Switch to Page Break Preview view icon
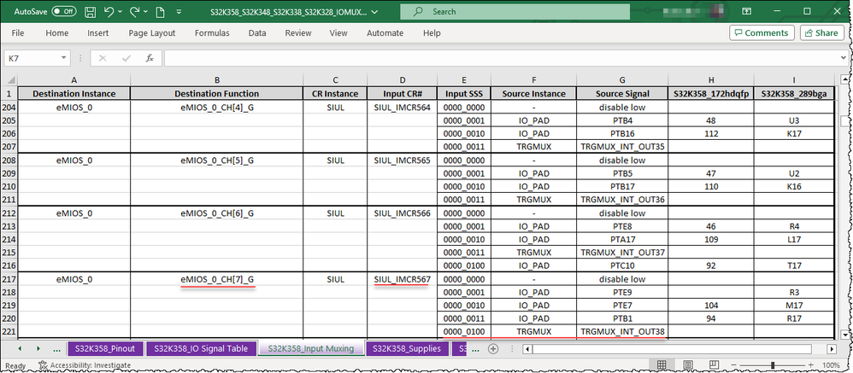Screen dimensions: 853x373 point(715,364)
